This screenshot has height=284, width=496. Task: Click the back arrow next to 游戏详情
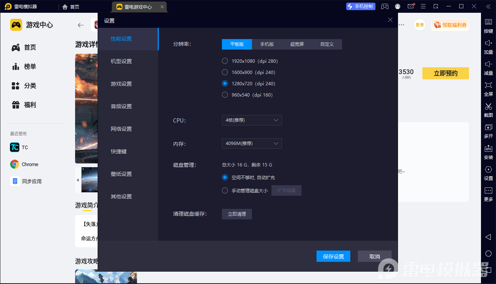[80, 25]
